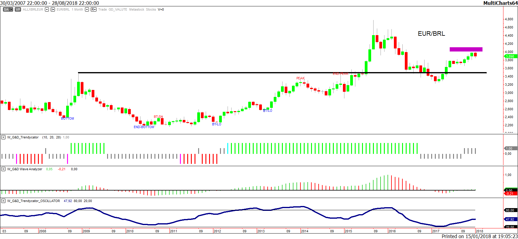Click the W_G&D Wave Analyzer title
The height and width of the screenshot is (239, 518).
25,169
